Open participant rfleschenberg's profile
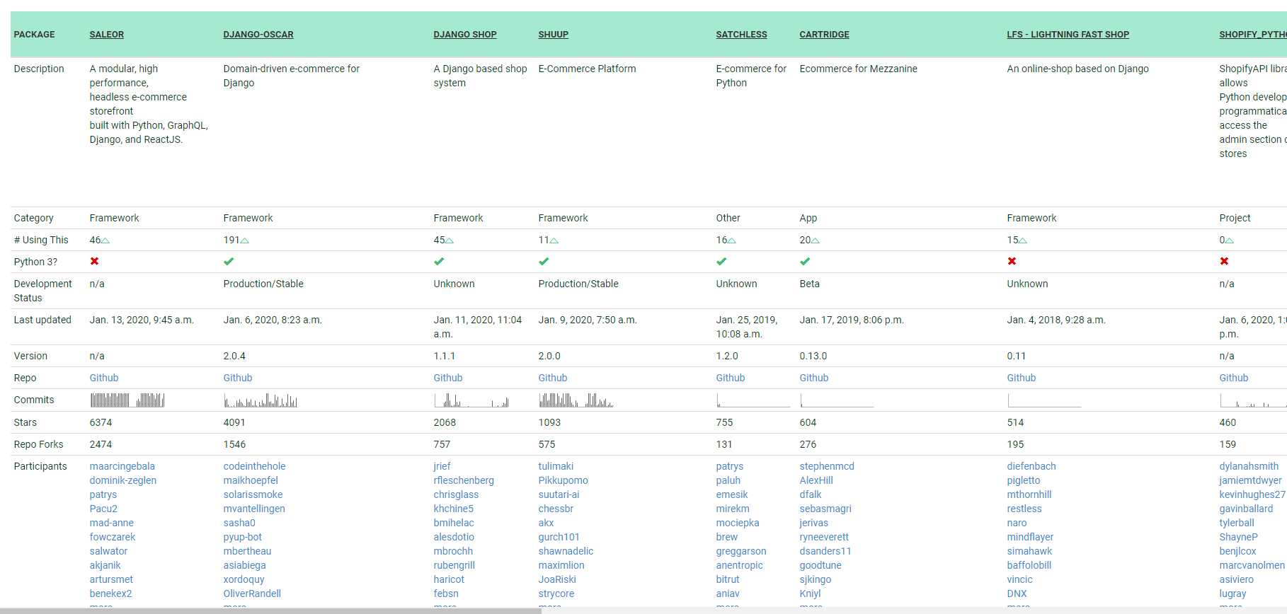This screenshot has width=1287, height=614. click(464, 480)
